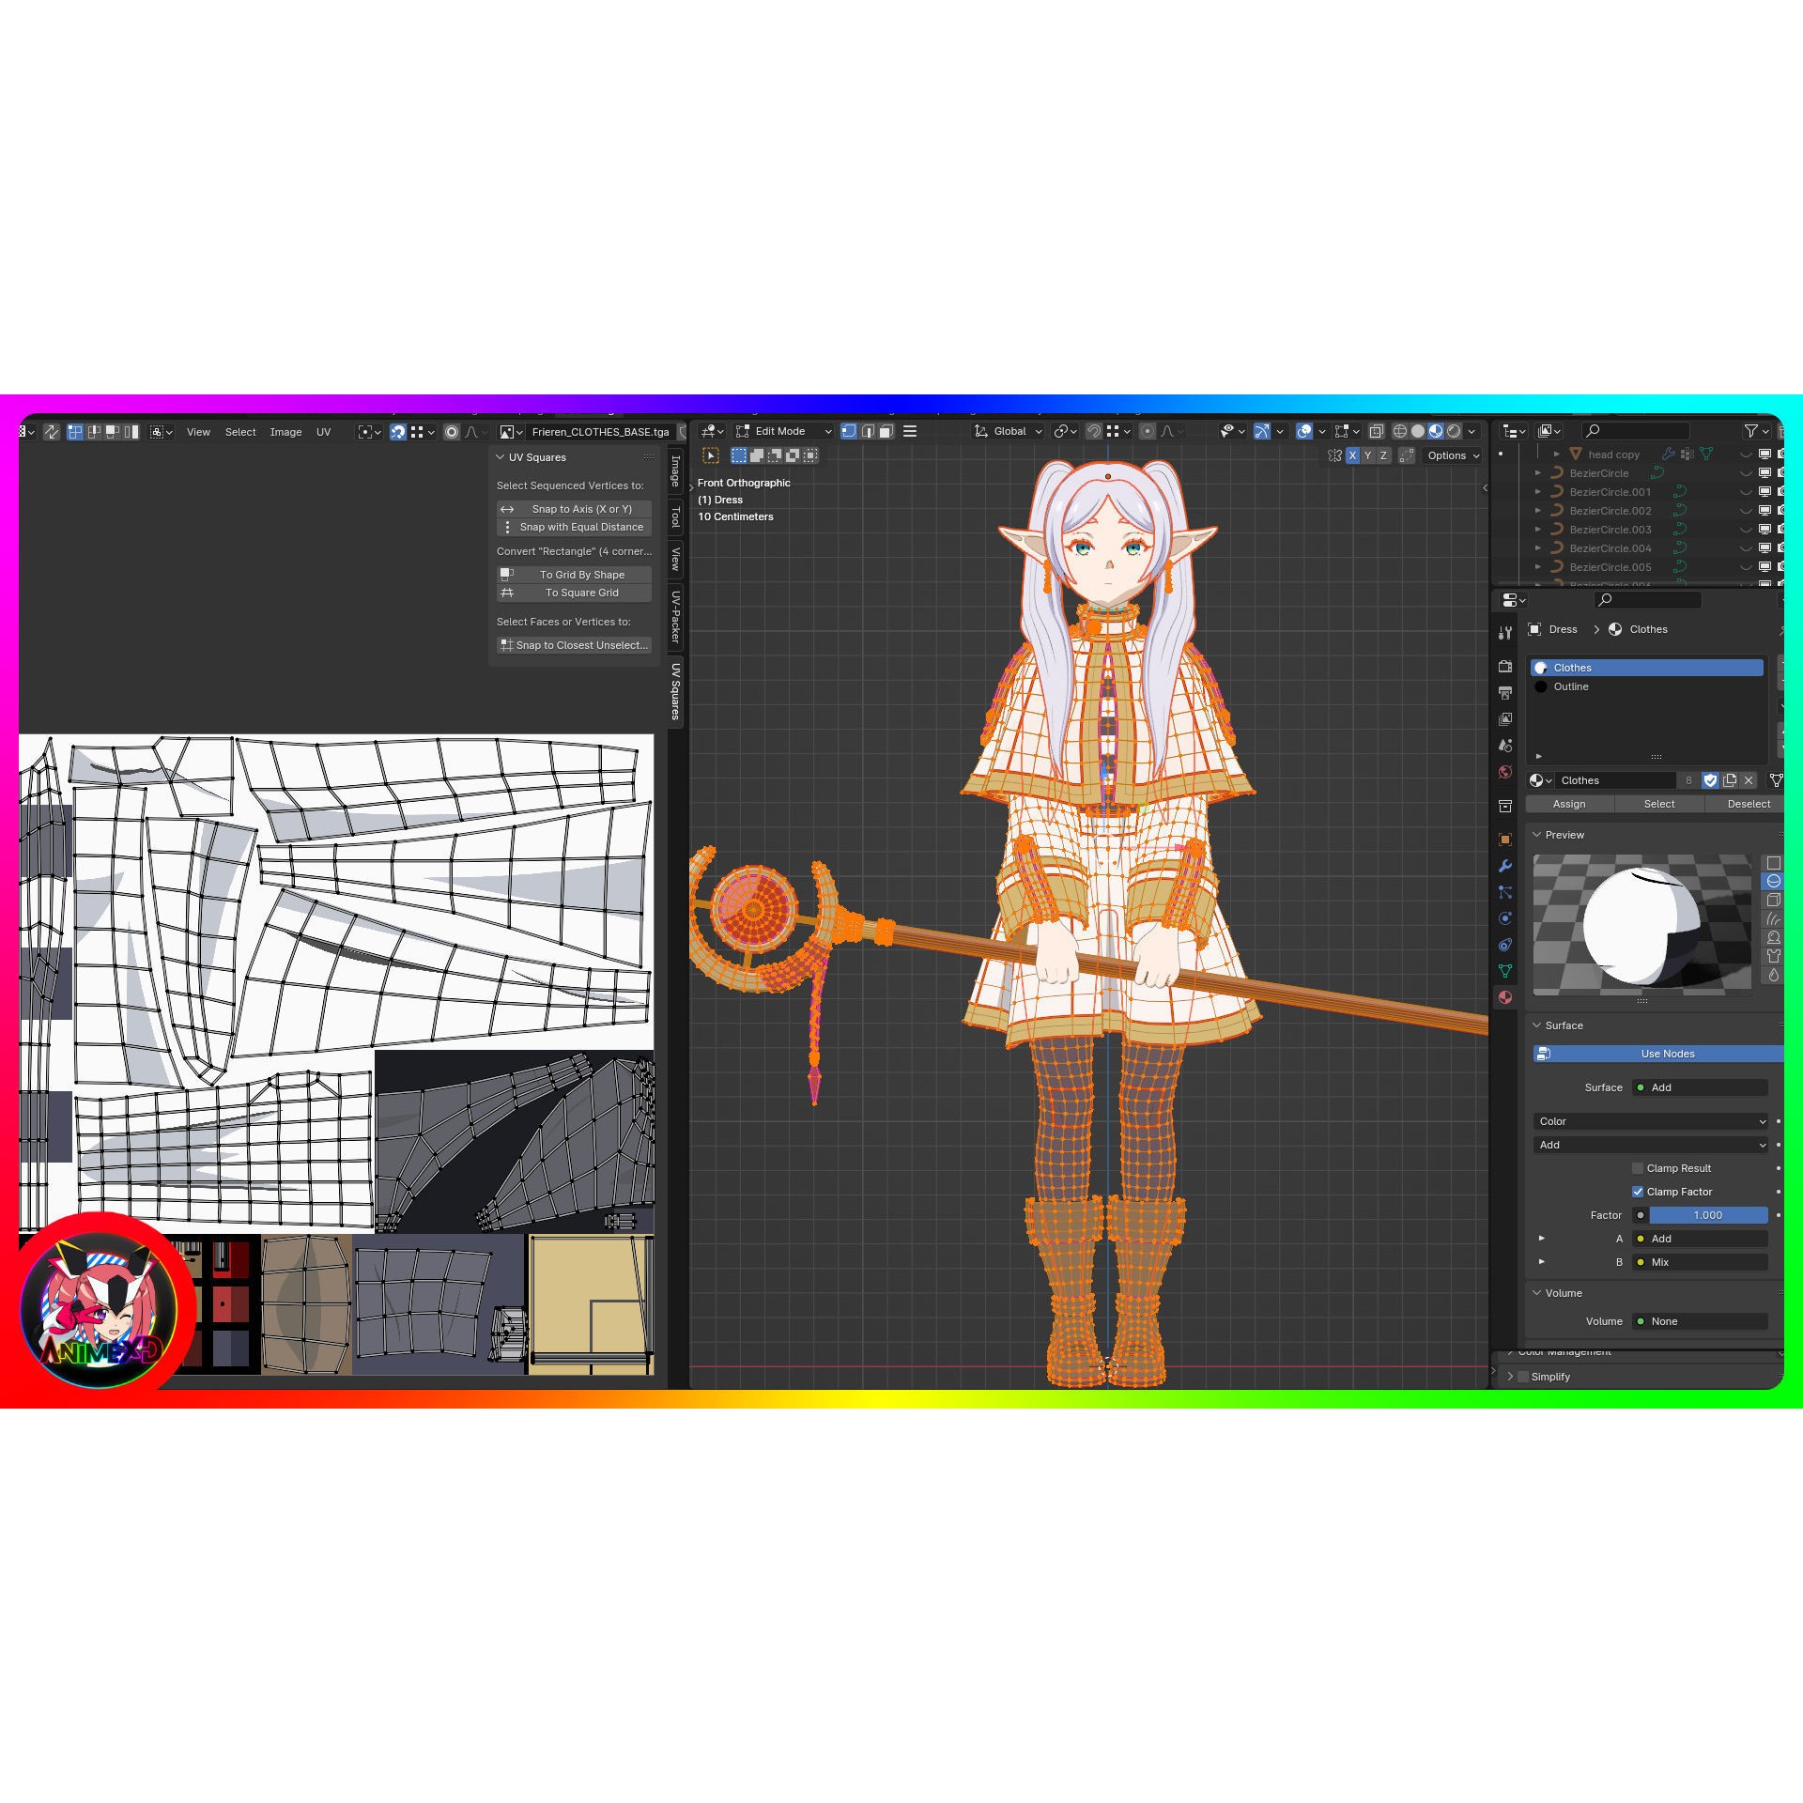This screenshot has width=1803, height=1803.
Task: Uncheck the Clamp Factor checkbox
Action: [x=1638, y=1192]
